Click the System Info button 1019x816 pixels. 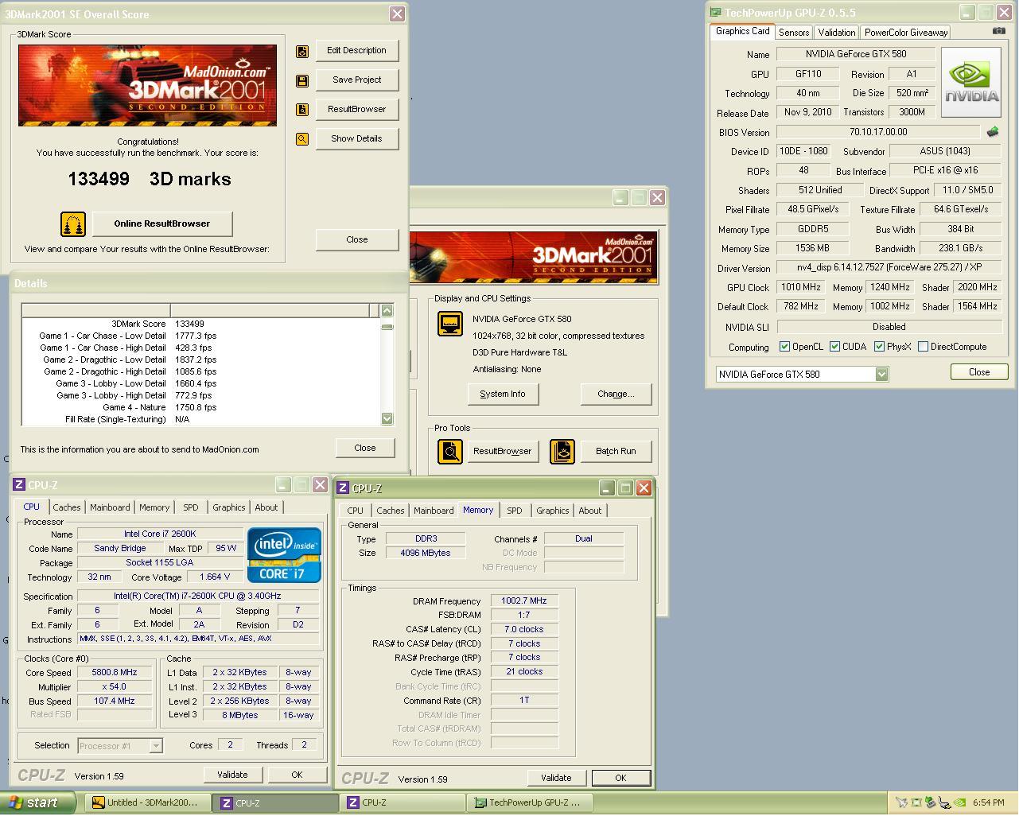point(503,394)
